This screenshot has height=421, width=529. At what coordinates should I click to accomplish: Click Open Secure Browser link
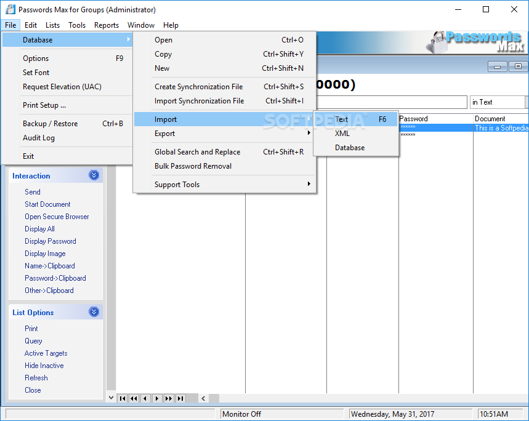coord(57,217)
